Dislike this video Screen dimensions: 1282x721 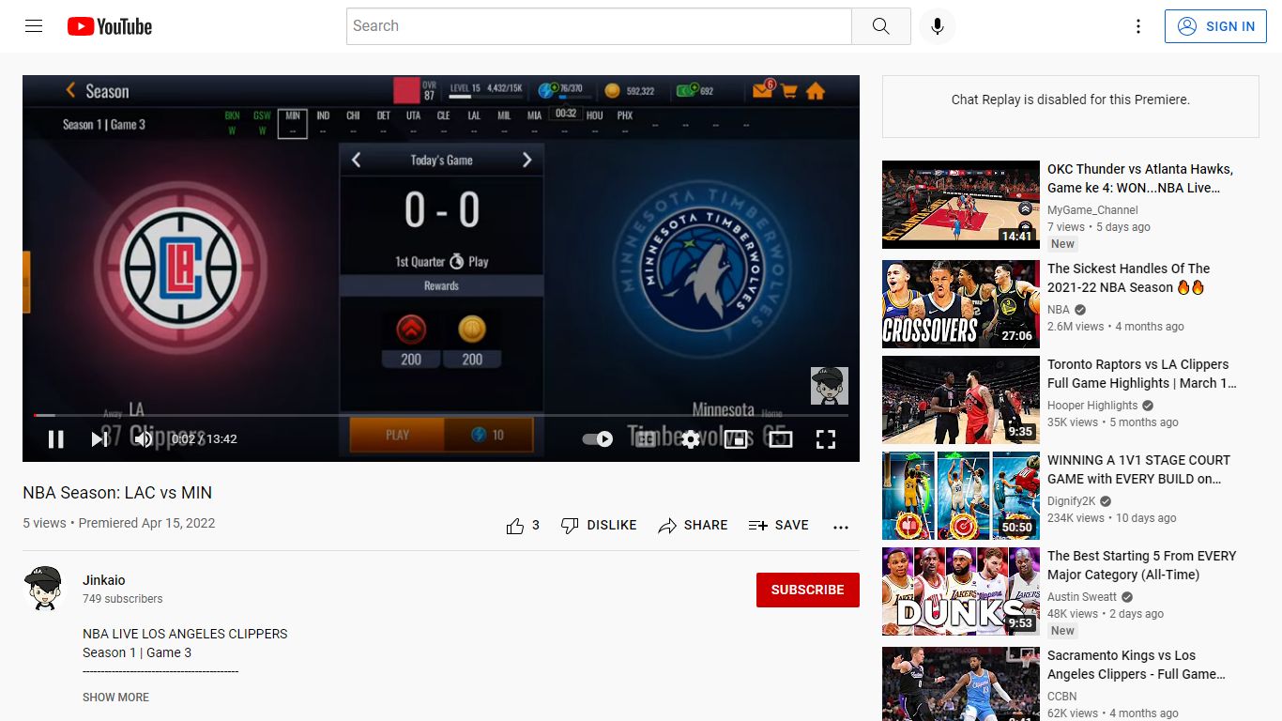[599, 526]
